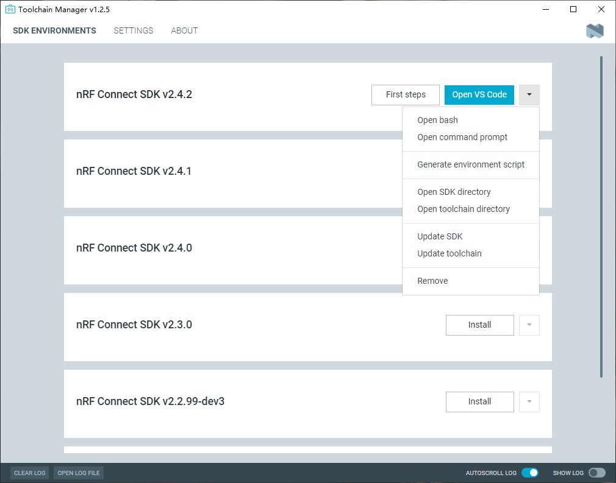
Task: Click the nRF Connect SDK v2.3.0 title
Action: pyautogui.click(x=134, y=325)
